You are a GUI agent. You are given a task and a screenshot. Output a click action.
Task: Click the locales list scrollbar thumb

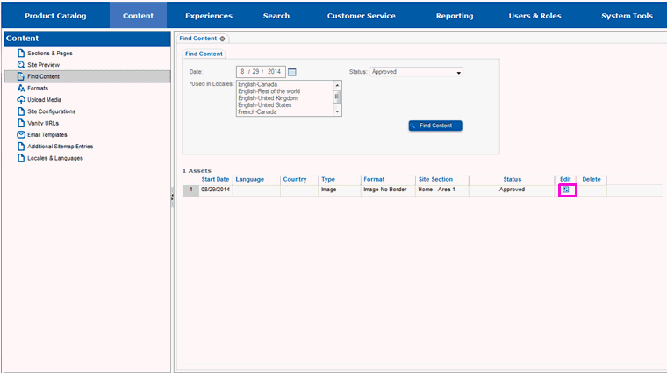point(337,97)
